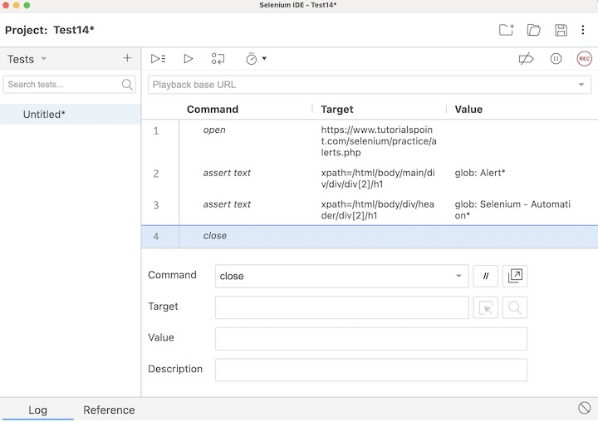The image size is (598, 422).
Task: Toggle pause on exceptions
Action: [x=556, y=59]
